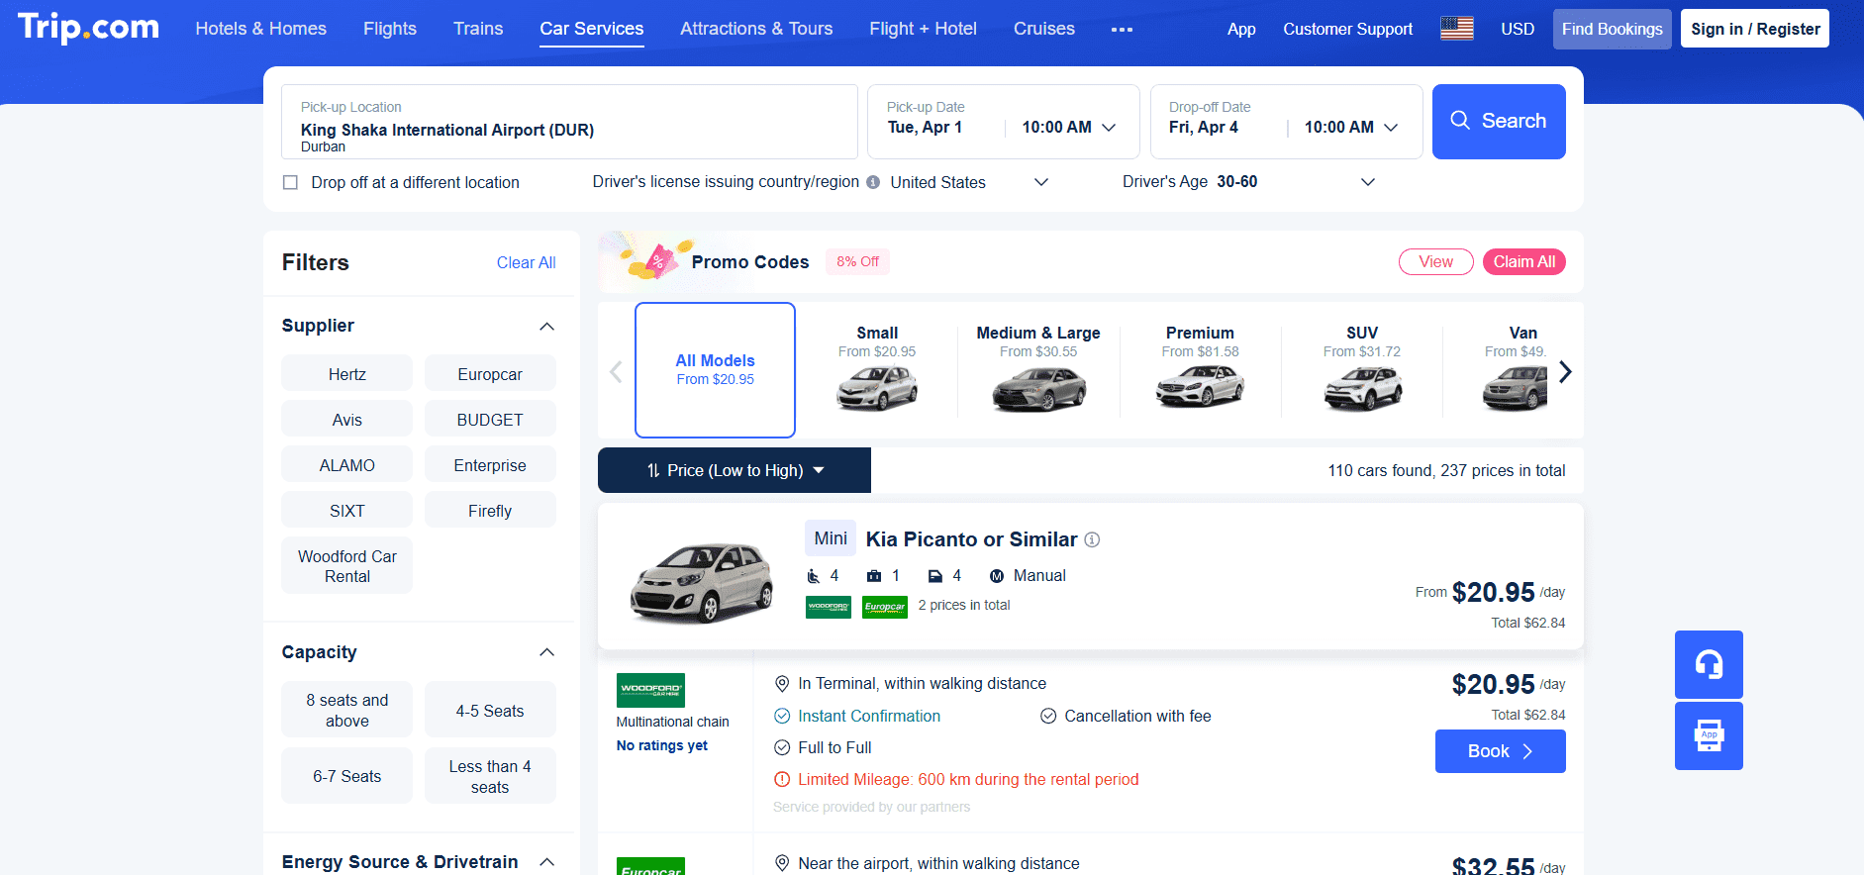Image resolution: width=1864 pixels, height=875 pixels.
Task: Click the location pin icon for In Terminal
Action: point(782,684)
